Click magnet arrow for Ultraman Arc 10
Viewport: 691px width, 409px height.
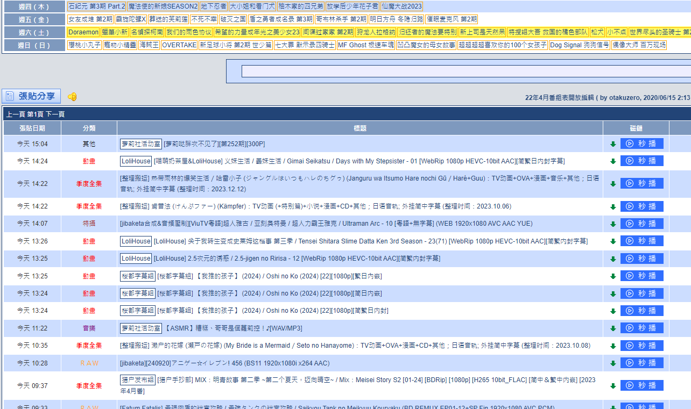click(x=613, y=224)
